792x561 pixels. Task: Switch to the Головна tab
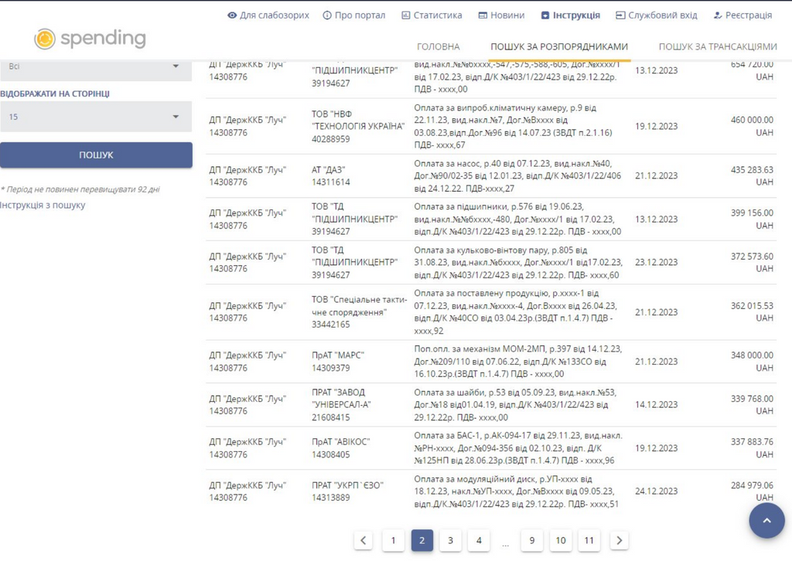(438, 47)
